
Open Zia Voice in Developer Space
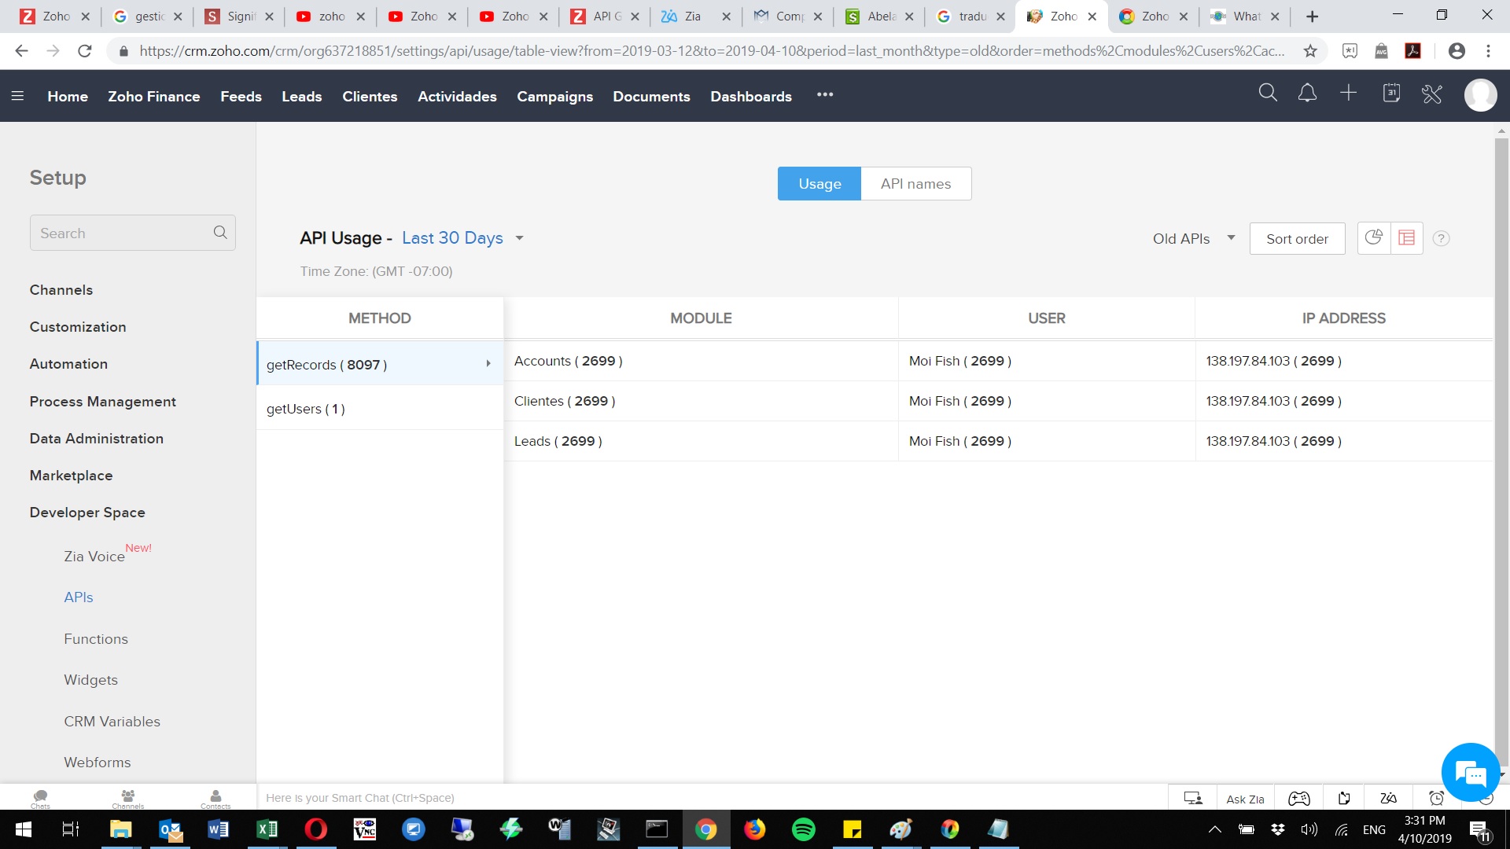pos(94,556)
